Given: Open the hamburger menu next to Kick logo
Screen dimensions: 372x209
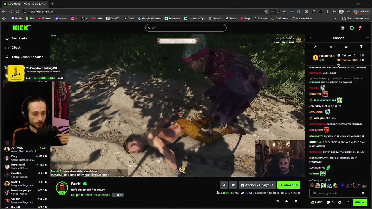Looking at the screenshot, I should 7,28.
